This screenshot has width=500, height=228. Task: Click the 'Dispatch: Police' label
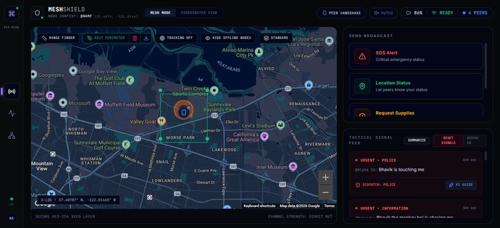[x=376, y=185]
